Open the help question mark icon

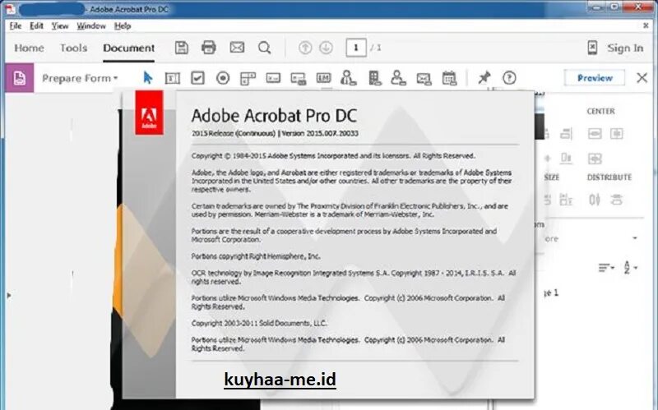509,77
